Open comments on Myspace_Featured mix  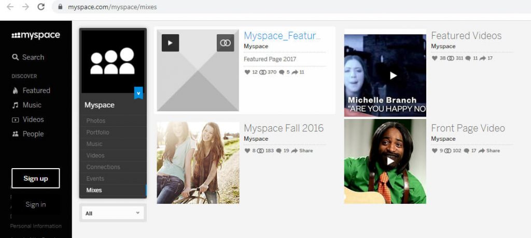[x=282, y=72]
